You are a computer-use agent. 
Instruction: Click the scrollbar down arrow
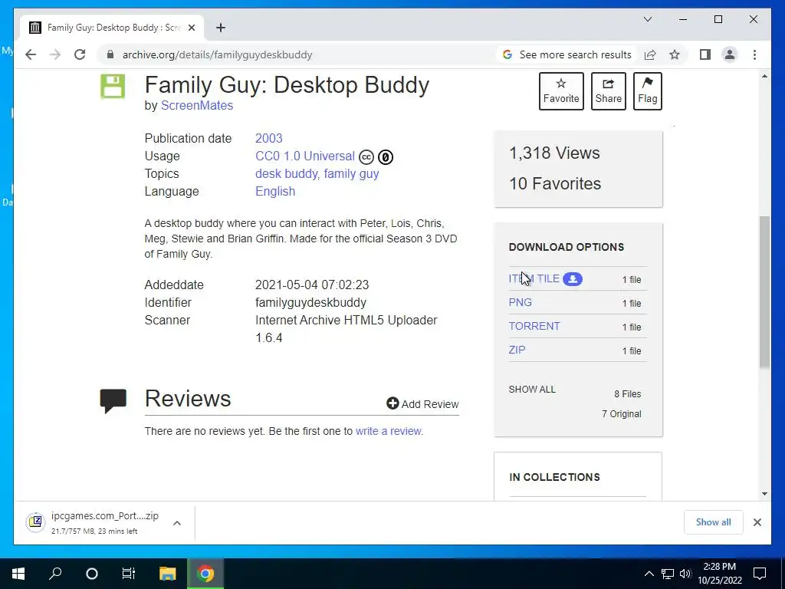click(764, 494)
